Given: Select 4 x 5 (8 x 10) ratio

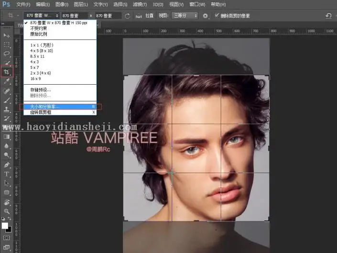Looking at the screenshot, I should (x=60, y=51).
